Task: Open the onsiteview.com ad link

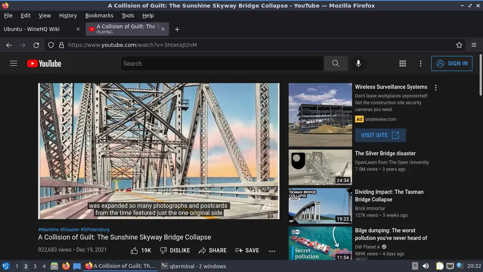Action: 380,119
